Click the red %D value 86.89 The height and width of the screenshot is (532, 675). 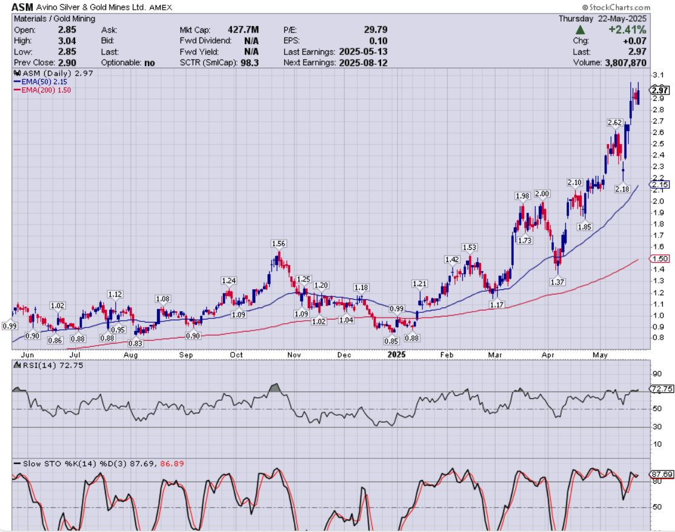(x=171, y=464)
